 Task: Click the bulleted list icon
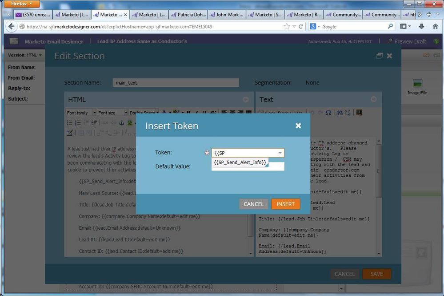(70, 123)
